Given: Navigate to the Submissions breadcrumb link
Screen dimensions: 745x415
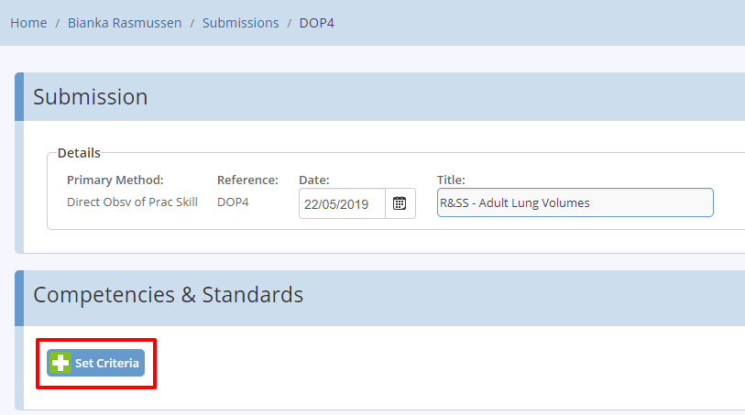Looking at the screenshot, I should tap(240, 23).
